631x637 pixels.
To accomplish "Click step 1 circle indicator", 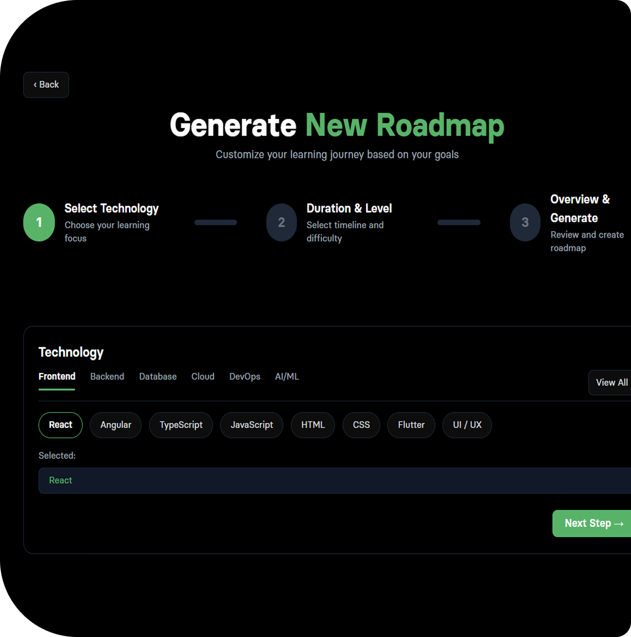I will (x=39, y=222).
